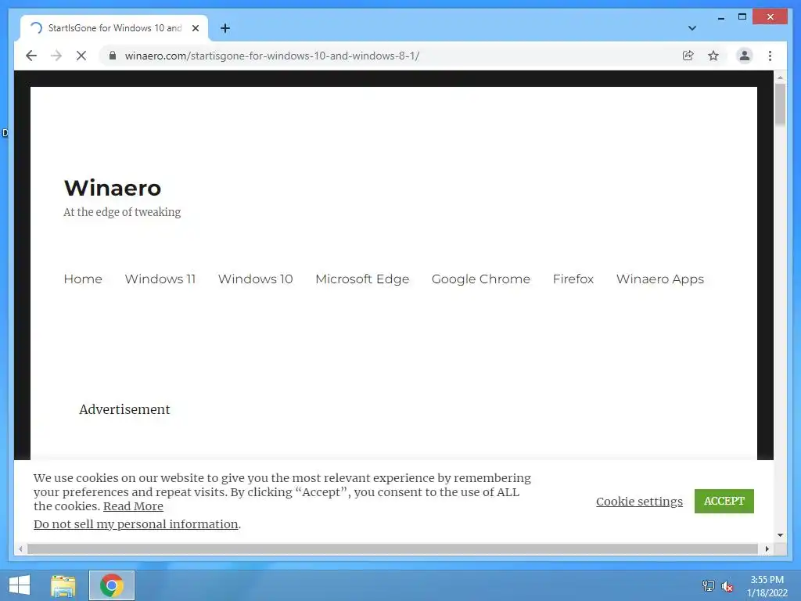Click the Advertisement label

124,409
